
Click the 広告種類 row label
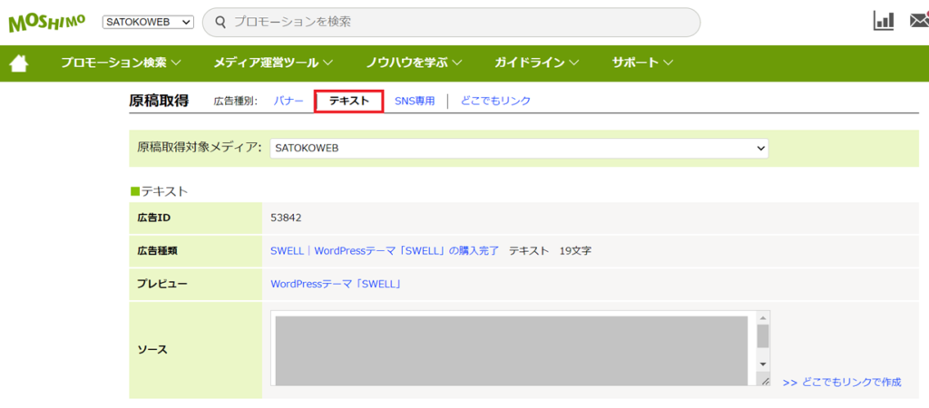pos(157,250)
